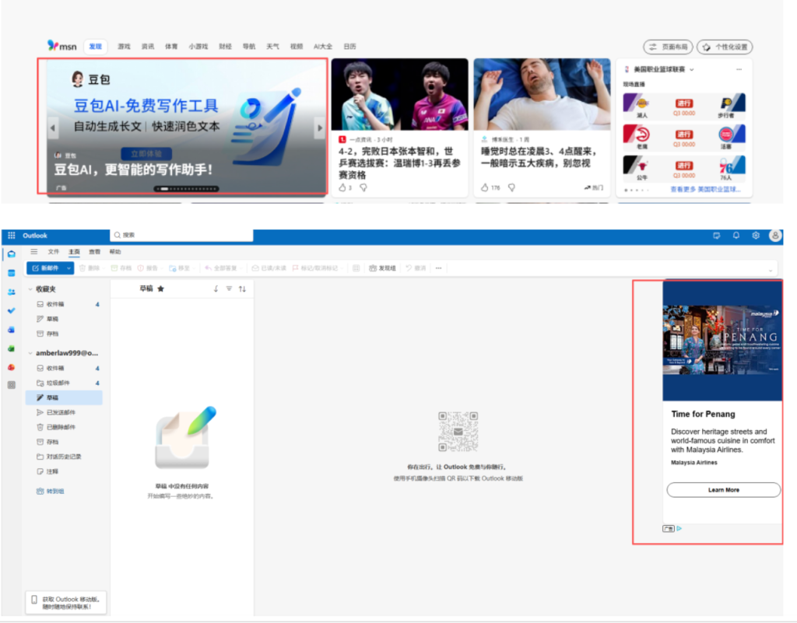Click the notifications bell icon
Screen dimensions: 797x623
pos(736,236)
